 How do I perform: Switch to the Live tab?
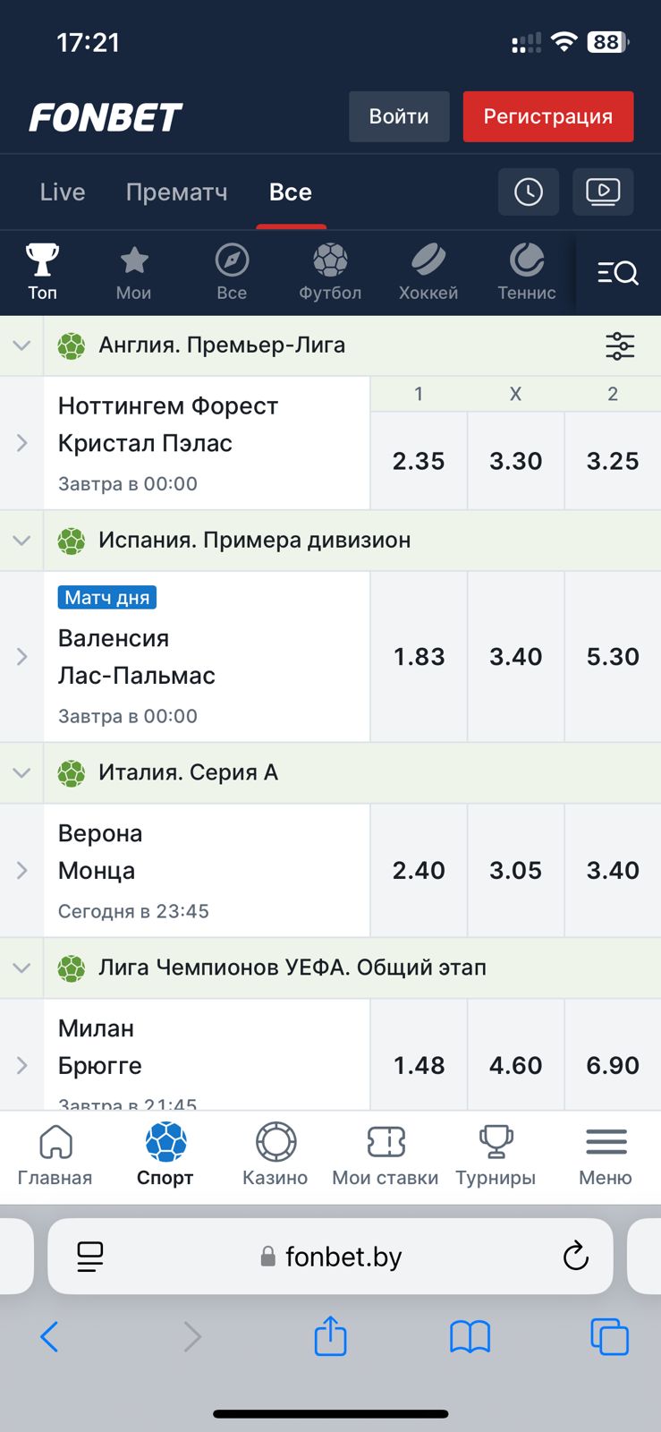click(63, 192)
